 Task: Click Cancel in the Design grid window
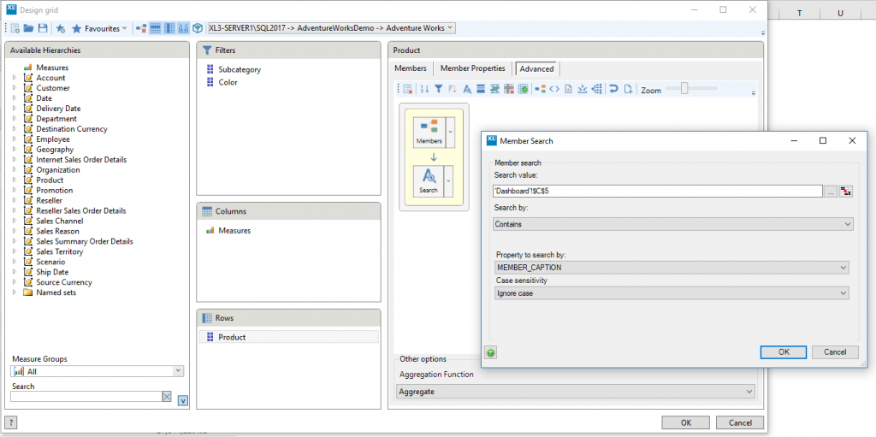pos(740,422)
